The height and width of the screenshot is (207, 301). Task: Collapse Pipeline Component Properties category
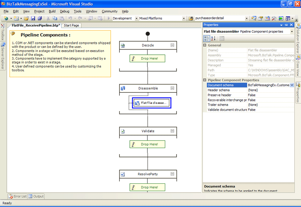click(x=205, y=80)
